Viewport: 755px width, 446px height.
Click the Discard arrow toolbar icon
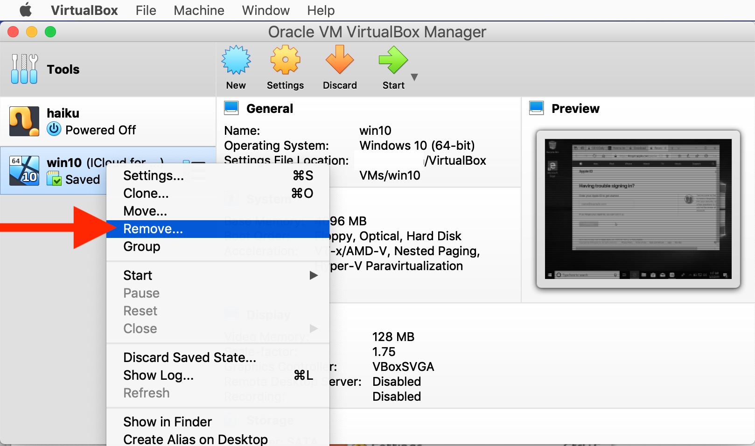(x=339, y=61)
